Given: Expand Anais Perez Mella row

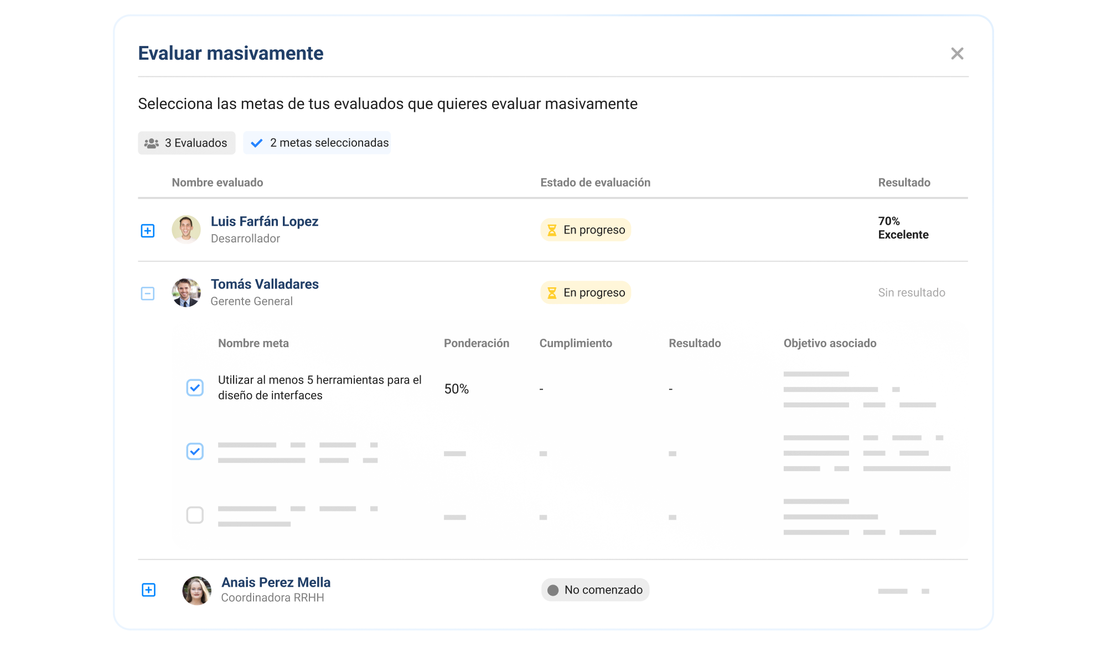Looking at the screenshot, I should pyautogui.click(x=148, y=590).
